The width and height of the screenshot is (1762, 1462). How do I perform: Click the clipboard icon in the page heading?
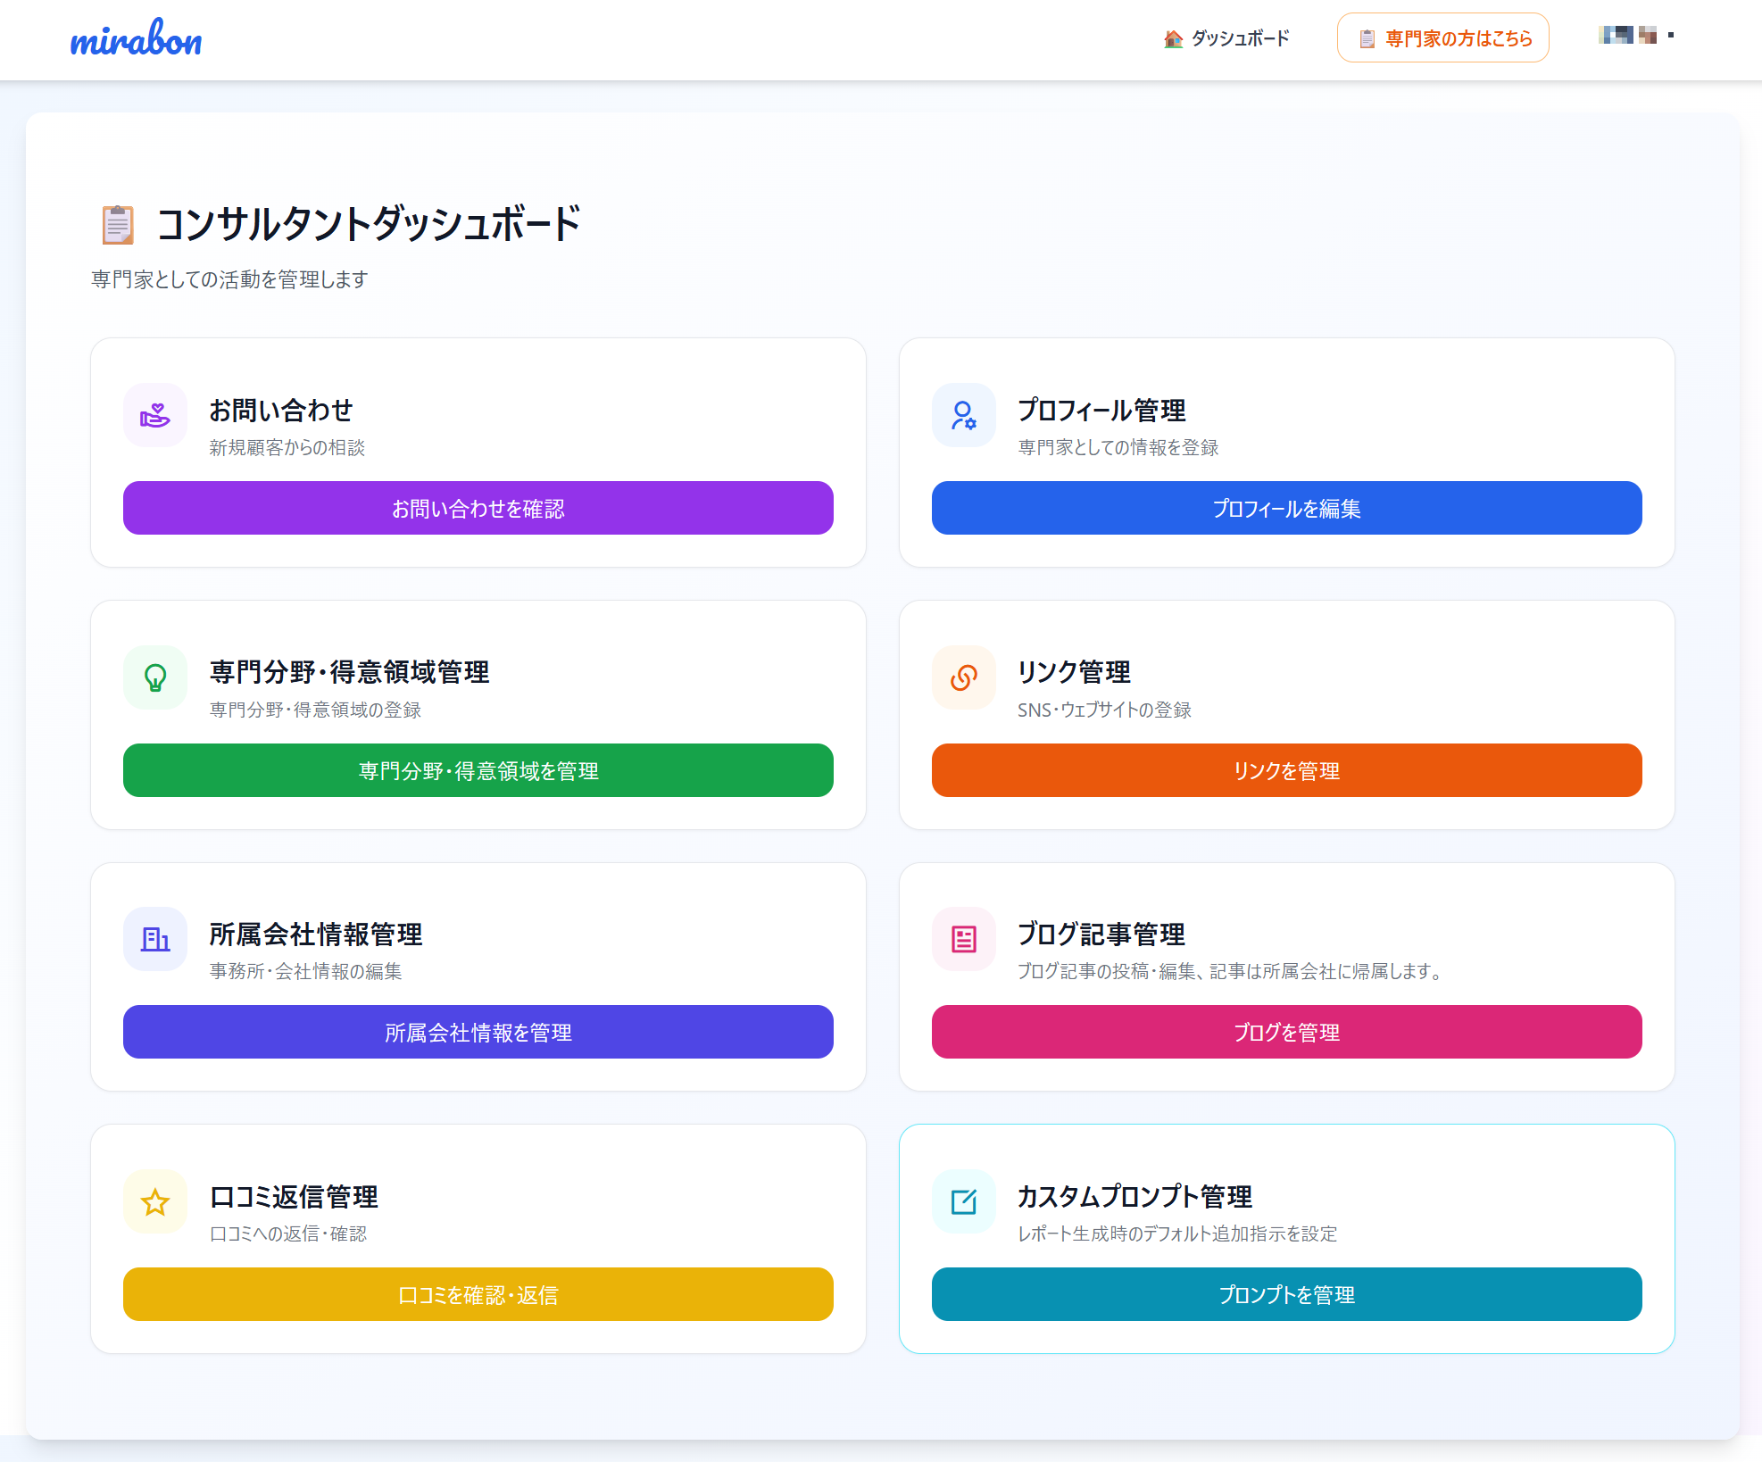(117, 225)
